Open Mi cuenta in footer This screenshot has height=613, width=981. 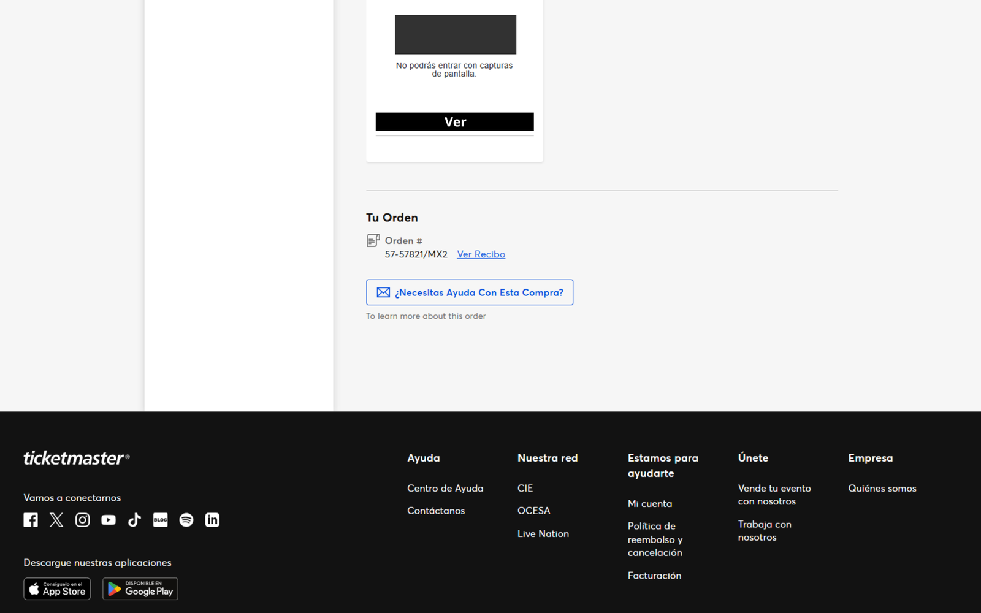click(649, 504)
